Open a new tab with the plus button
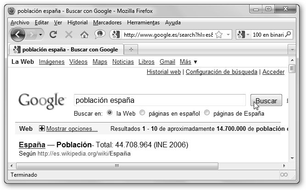Viewport: 306px width, 190px height. click(131, 50)
